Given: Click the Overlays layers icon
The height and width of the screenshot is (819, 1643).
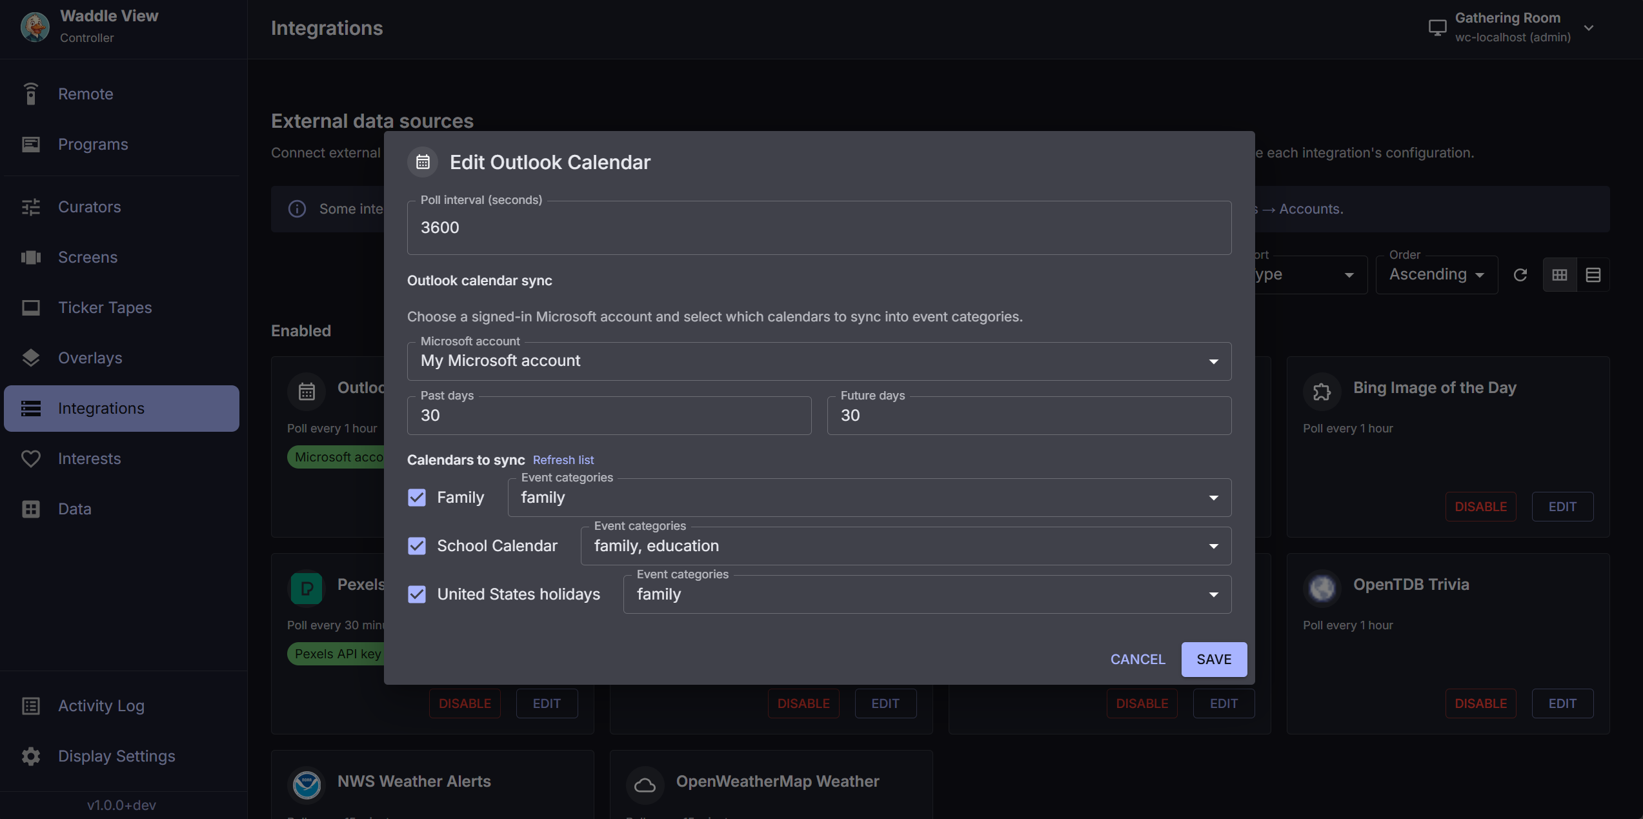Looking at the screenshot, I should point(30,358).
